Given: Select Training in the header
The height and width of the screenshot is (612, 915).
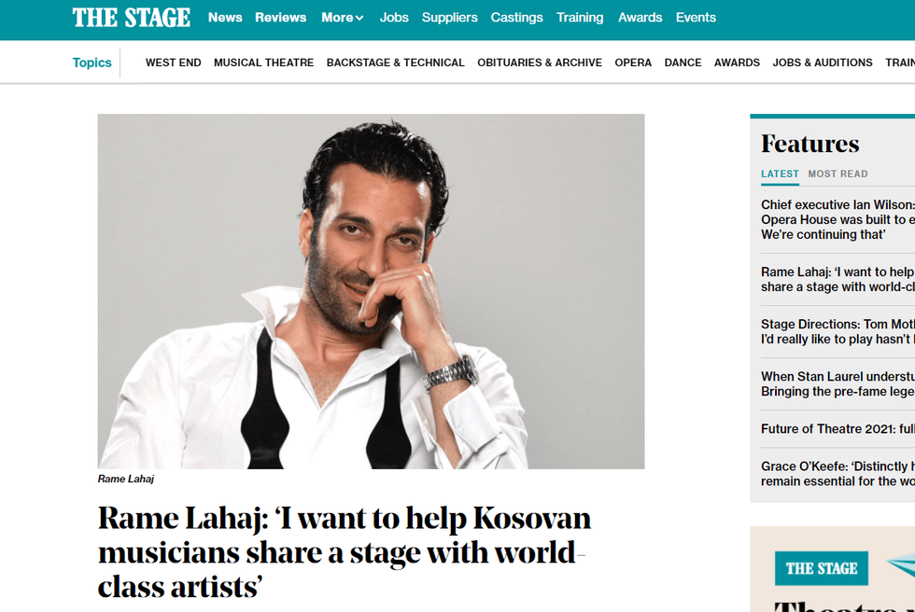Looking at the screenshot, I should 580,18.
